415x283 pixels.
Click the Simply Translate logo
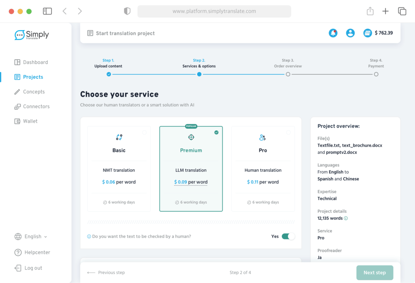click(32, 35)
